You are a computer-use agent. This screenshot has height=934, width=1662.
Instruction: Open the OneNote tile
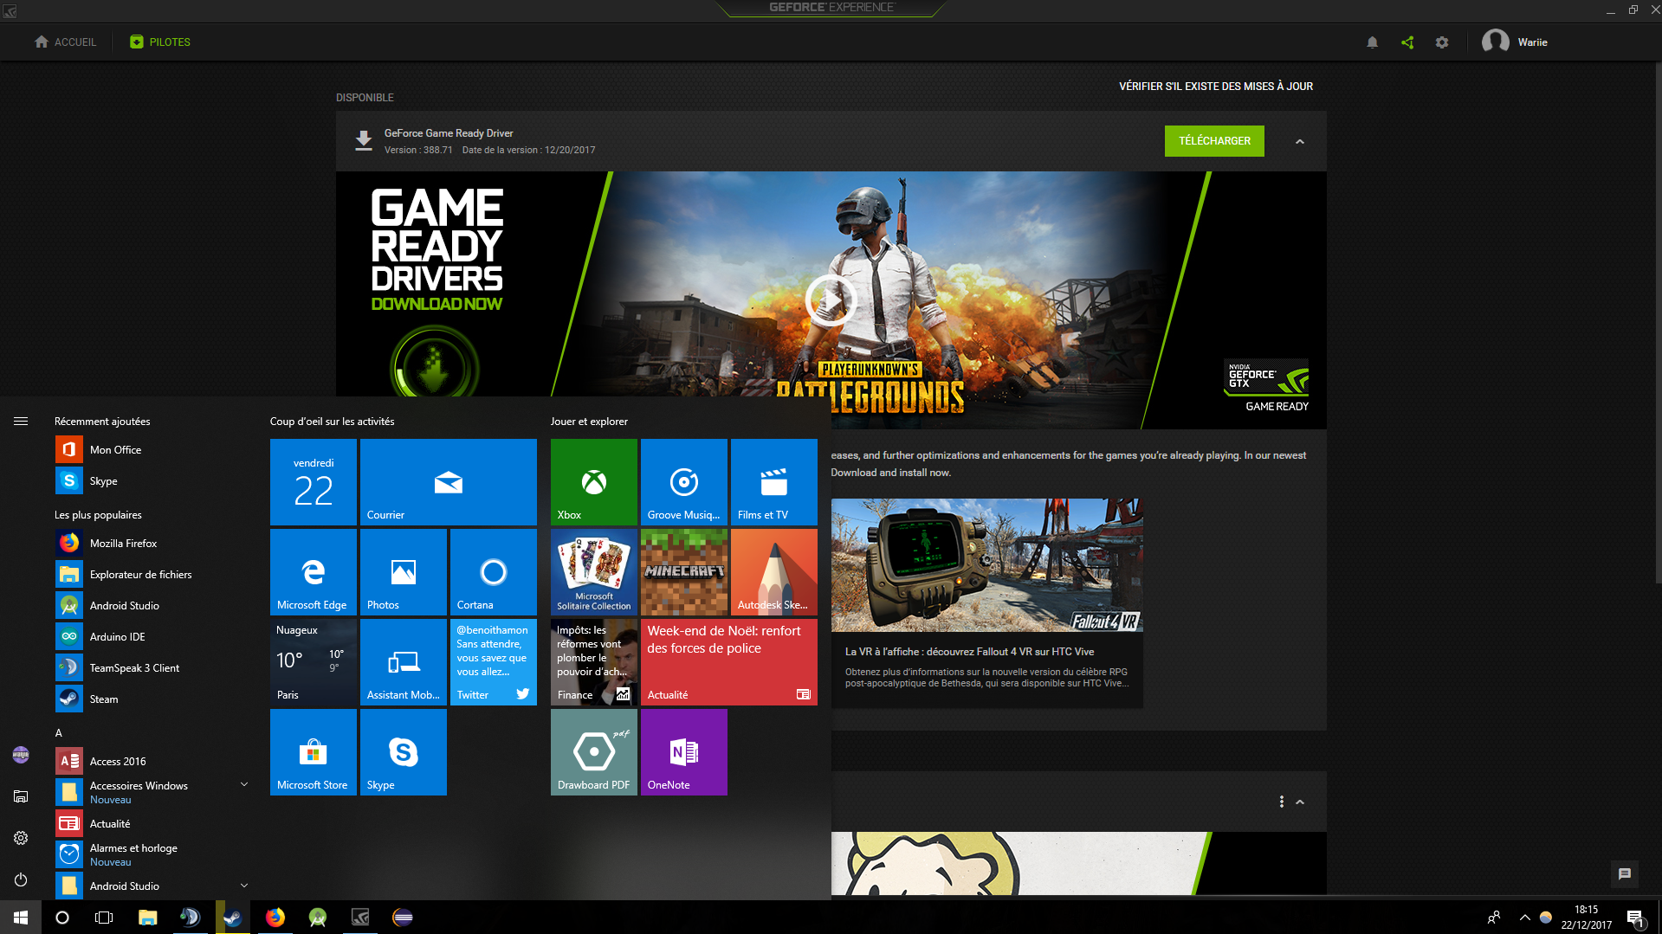tap(684, 752)
